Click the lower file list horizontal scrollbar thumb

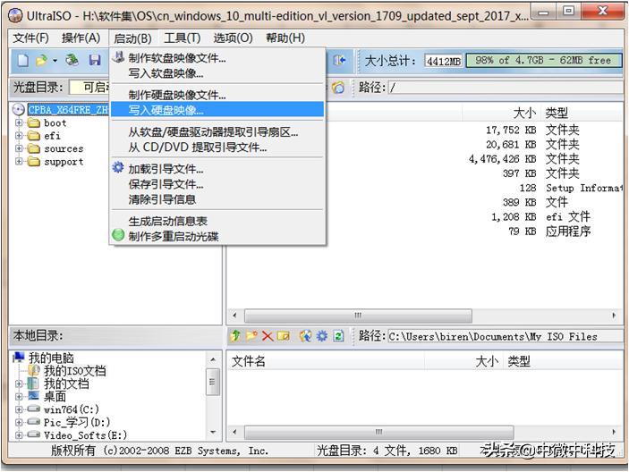378,432
